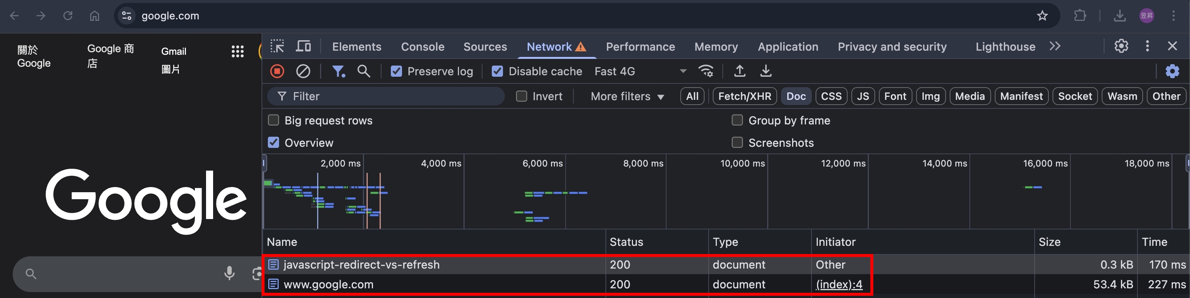Open the Chrome profile avatar
Image resolution: width=1190 pixels, height=298 pixels.
point(1146,16)
